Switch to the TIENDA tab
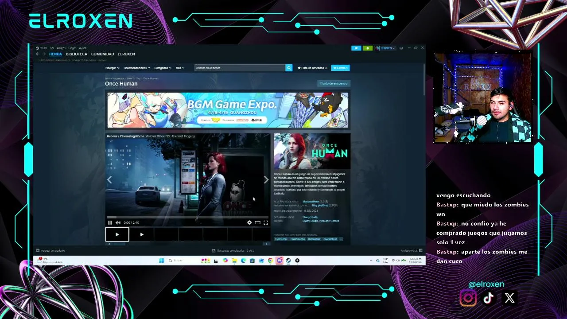 click(55, 54)
